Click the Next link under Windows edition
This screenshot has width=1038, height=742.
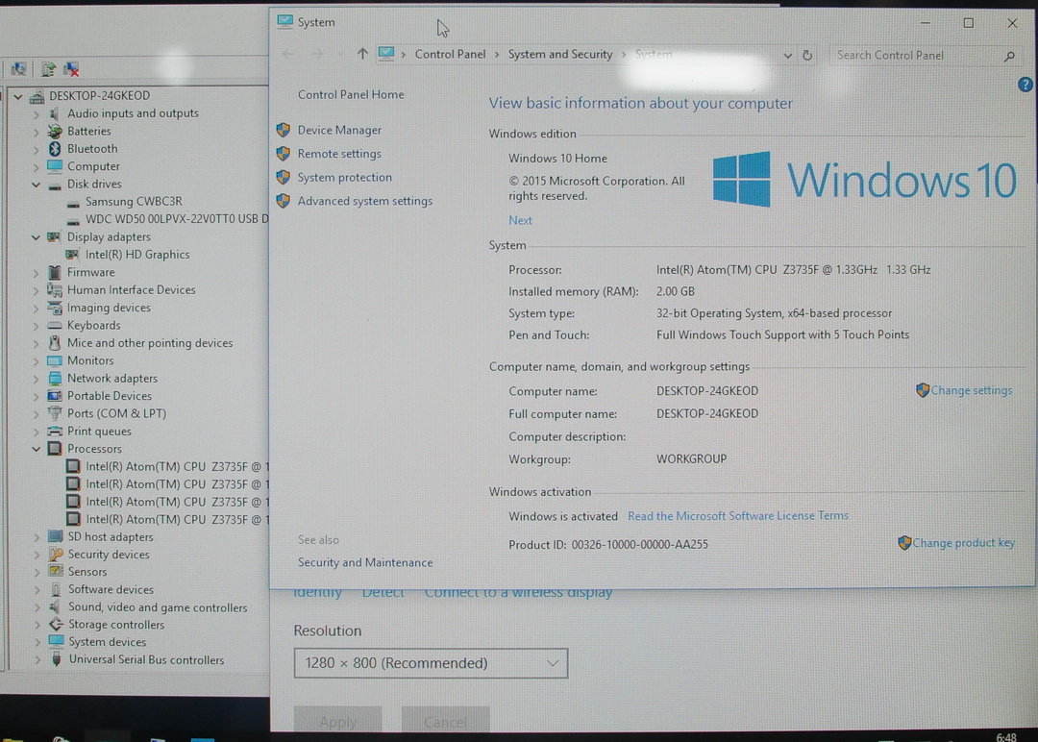tap(520, 220)
